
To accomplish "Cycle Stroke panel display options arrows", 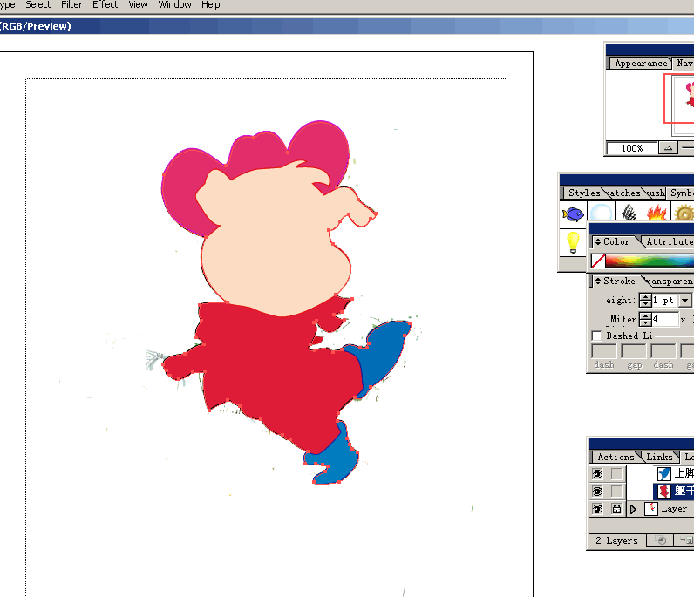I will 598,281.
